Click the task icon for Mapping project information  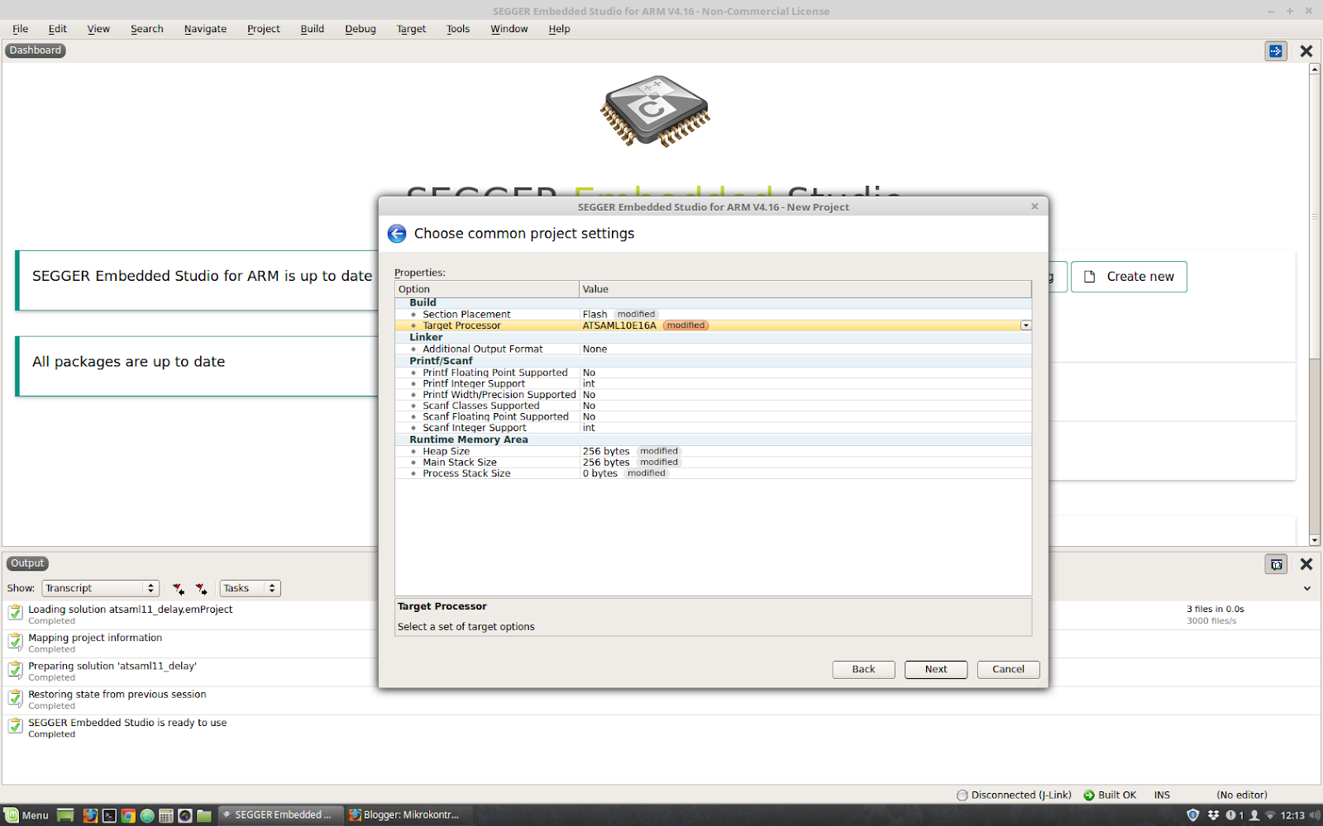click(x=15, y=641)
